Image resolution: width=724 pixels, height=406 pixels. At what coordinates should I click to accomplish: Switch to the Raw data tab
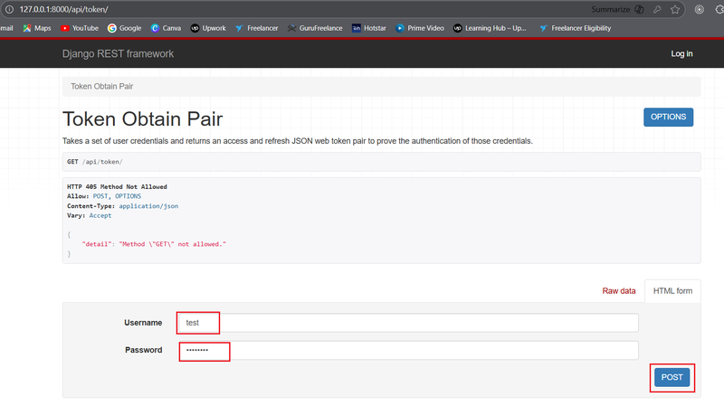(x=619, y=290)
